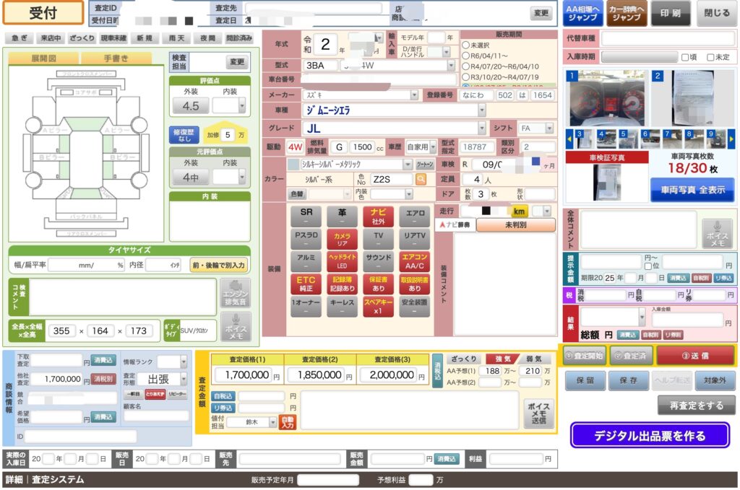Open the グレード dropdown showing JL
740x490 pixels.
pyautogui.click(x=481, y=128)
